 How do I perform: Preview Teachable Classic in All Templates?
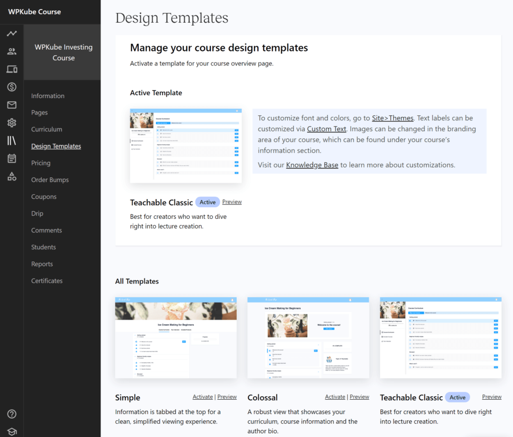click(492, 397)
